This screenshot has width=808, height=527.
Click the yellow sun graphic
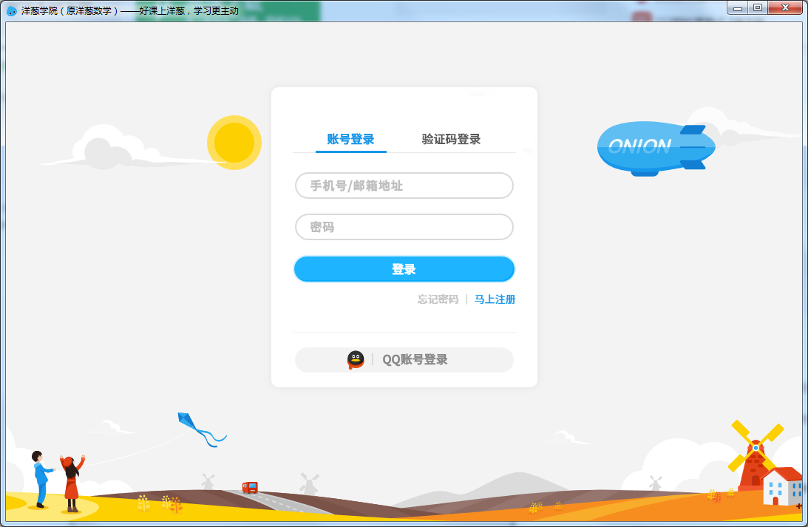point(234,143)
